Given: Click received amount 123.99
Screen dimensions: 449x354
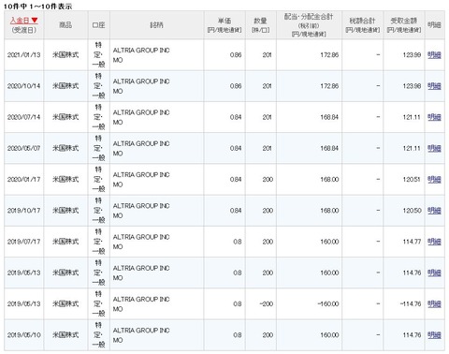Looking at the screenshot, I should click(x=412, y=55).
